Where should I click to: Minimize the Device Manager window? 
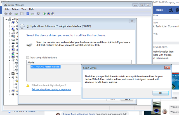point(135,5)
